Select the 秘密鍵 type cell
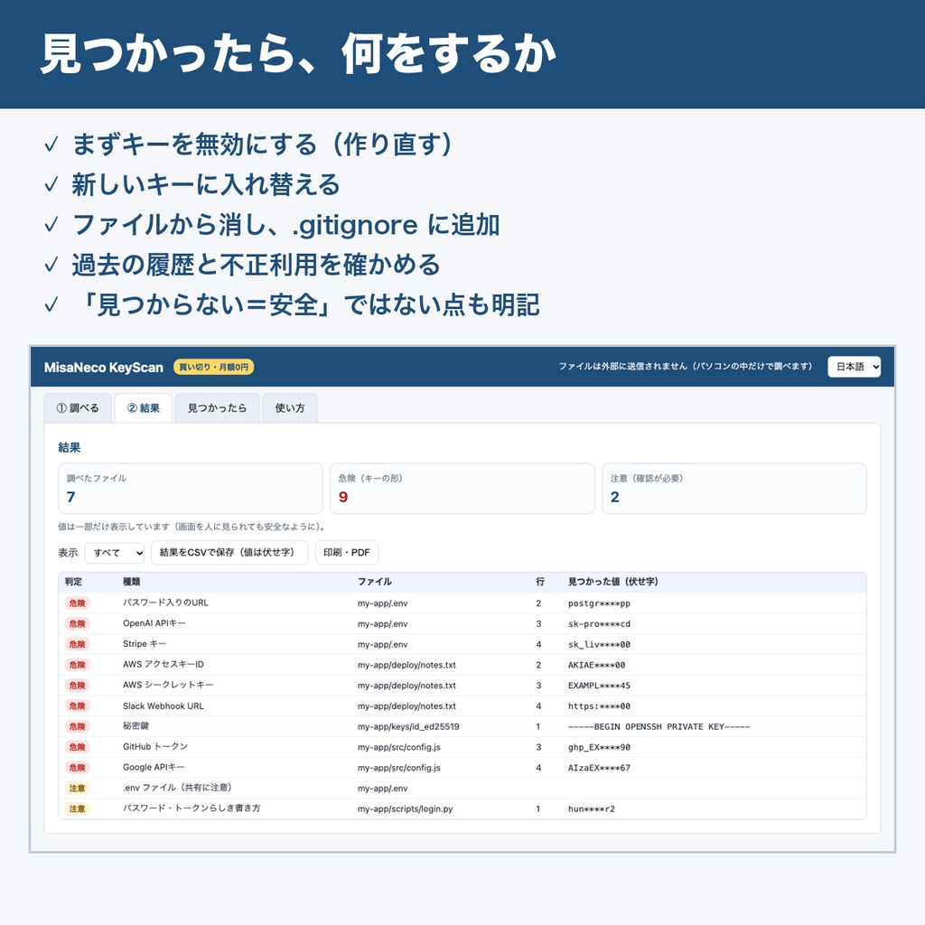Image resolution: width=925 pixels, height=925 pixels. (x=135, y=727)
